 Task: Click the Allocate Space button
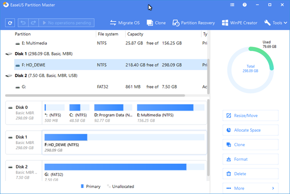tap(250, 130)
